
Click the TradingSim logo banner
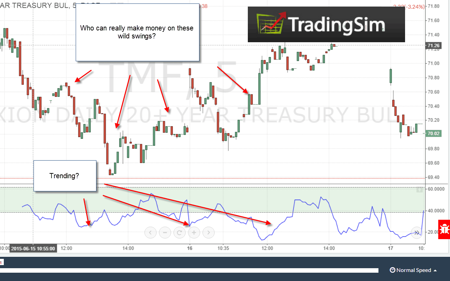[326, 24]
